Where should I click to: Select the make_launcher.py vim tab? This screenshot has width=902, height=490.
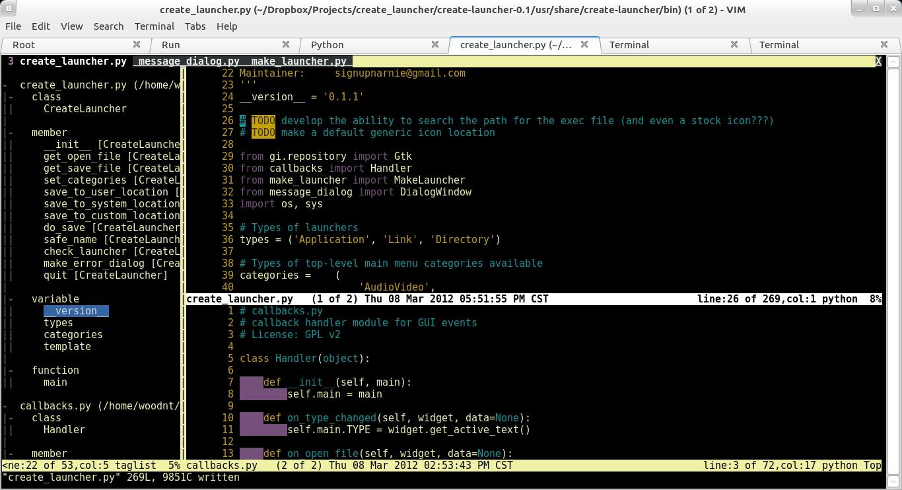tap(299, 61)
